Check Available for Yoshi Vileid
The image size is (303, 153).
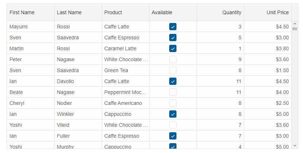173,125
